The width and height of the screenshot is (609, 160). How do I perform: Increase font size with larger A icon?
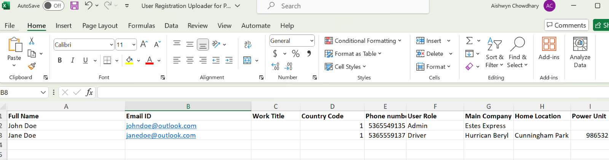tap(144, 44)
